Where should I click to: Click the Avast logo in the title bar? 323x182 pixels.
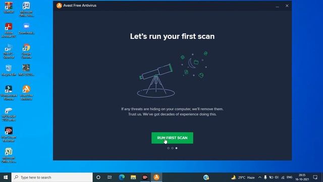pos(59,6)
